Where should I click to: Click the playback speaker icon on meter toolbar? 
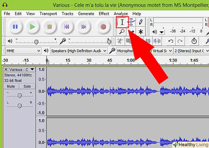(155, 32)
